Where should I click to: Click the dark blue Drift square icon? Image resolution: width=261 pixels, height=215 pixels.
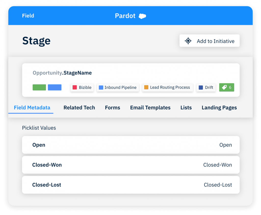coord(201,87)
